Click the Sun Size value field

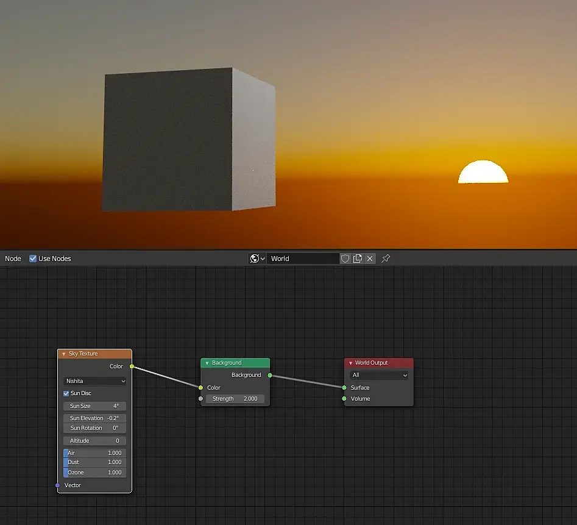[95, 406]
